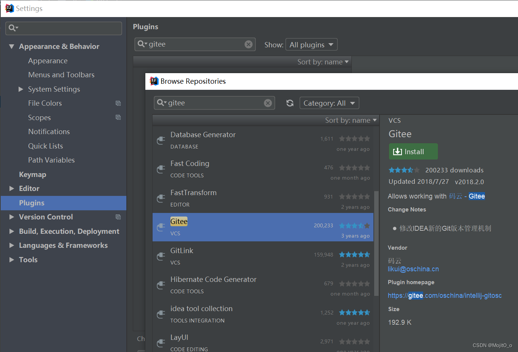Image resolution: width=518 pixels, height=352 pixels.
Task: Click the magnifier in Browse Repositories search
Action: [x=161, y=103]
